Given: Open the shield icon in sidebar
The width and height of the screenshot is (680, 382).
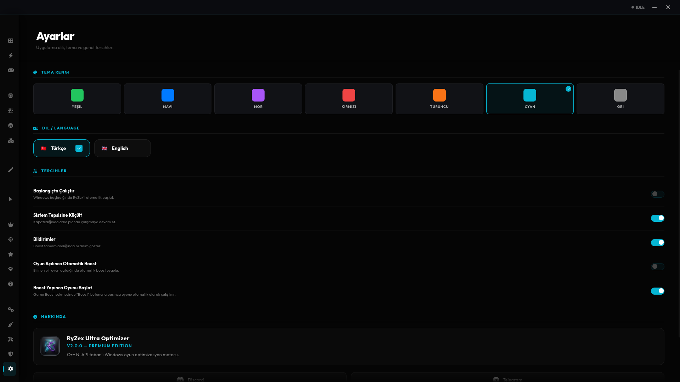Looking at the screenshot, I should tap(11, 354).
